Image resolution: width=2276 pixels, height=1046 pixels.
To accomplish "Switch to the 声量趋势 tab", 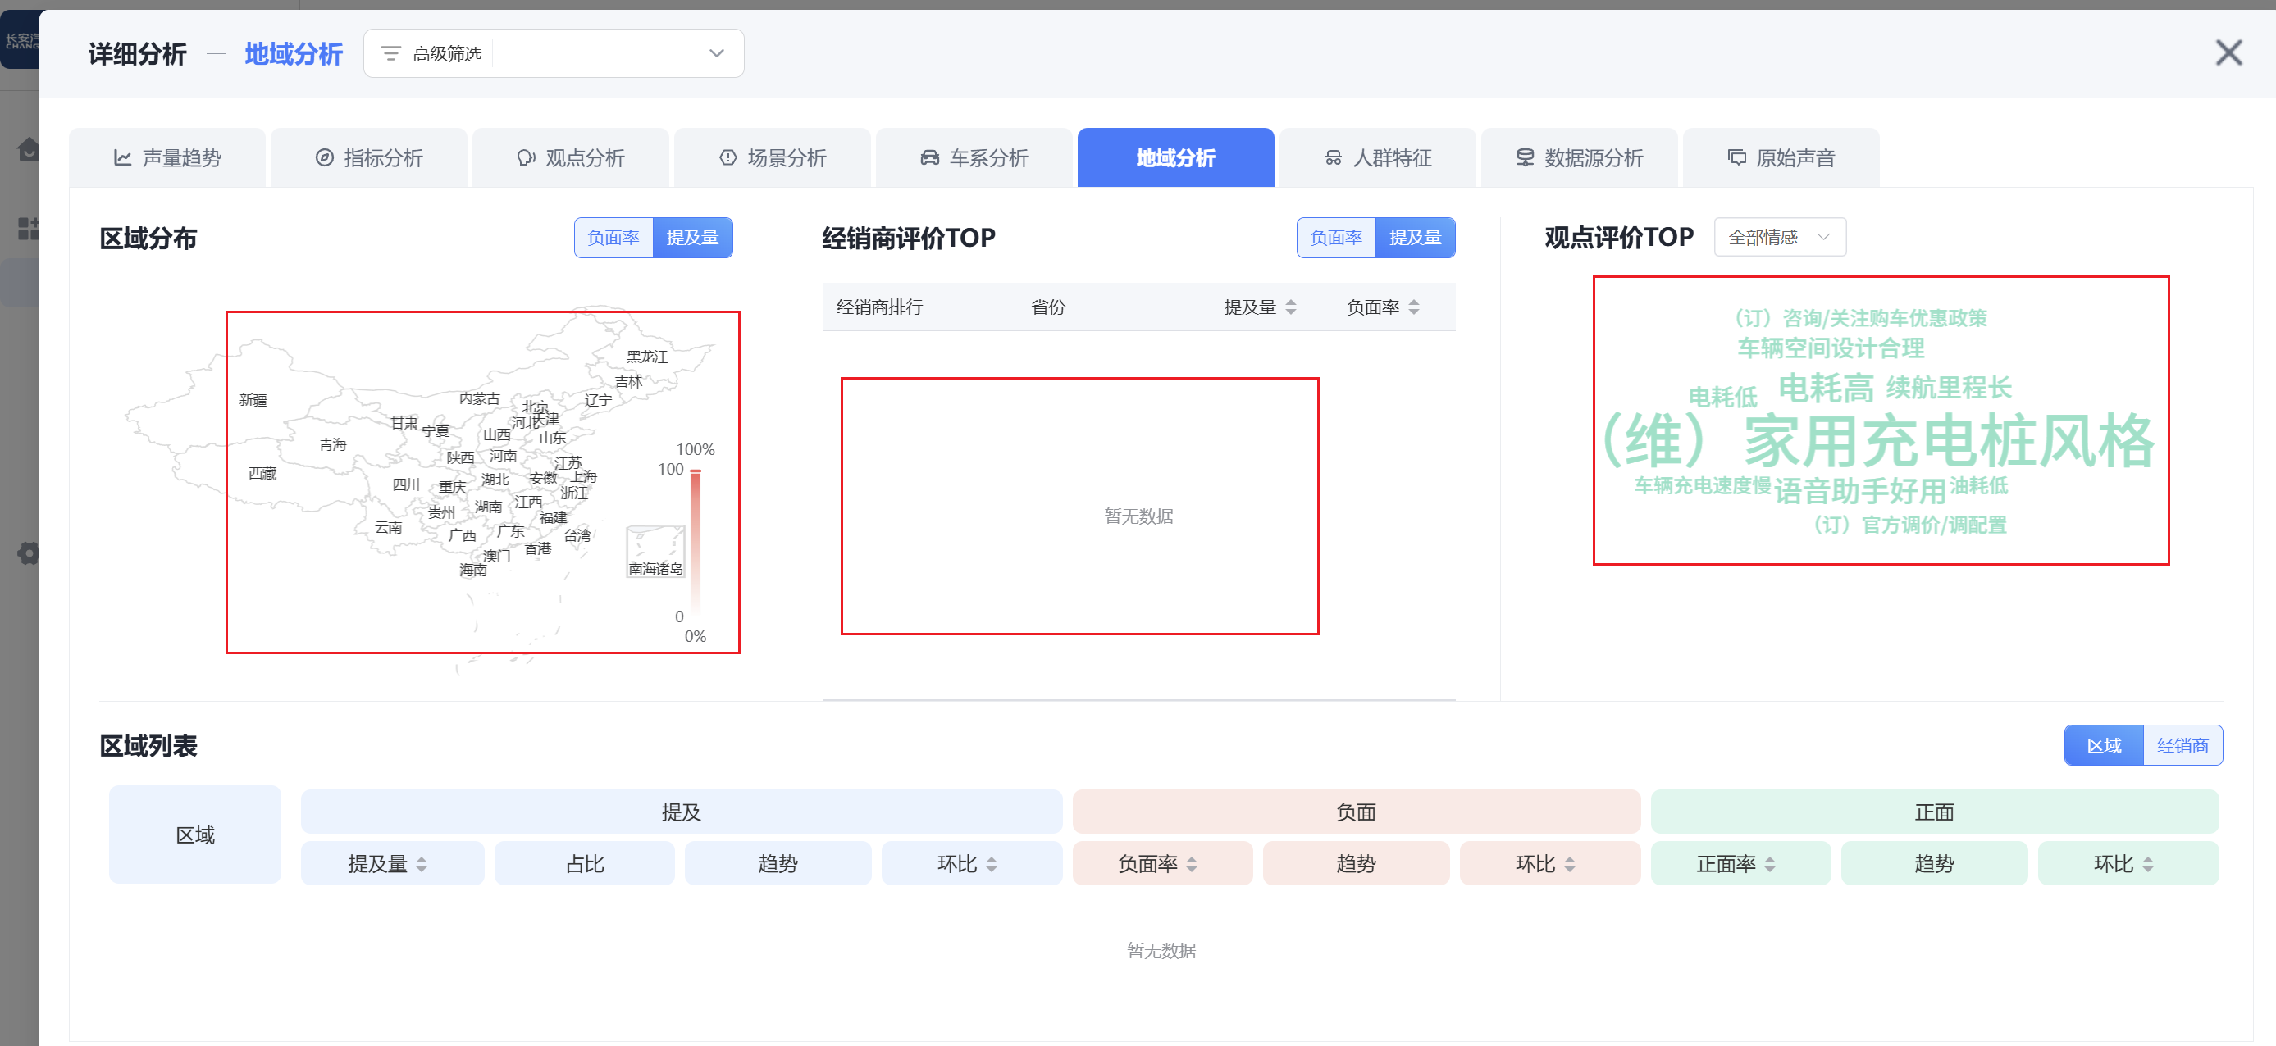I will (167, 157).
